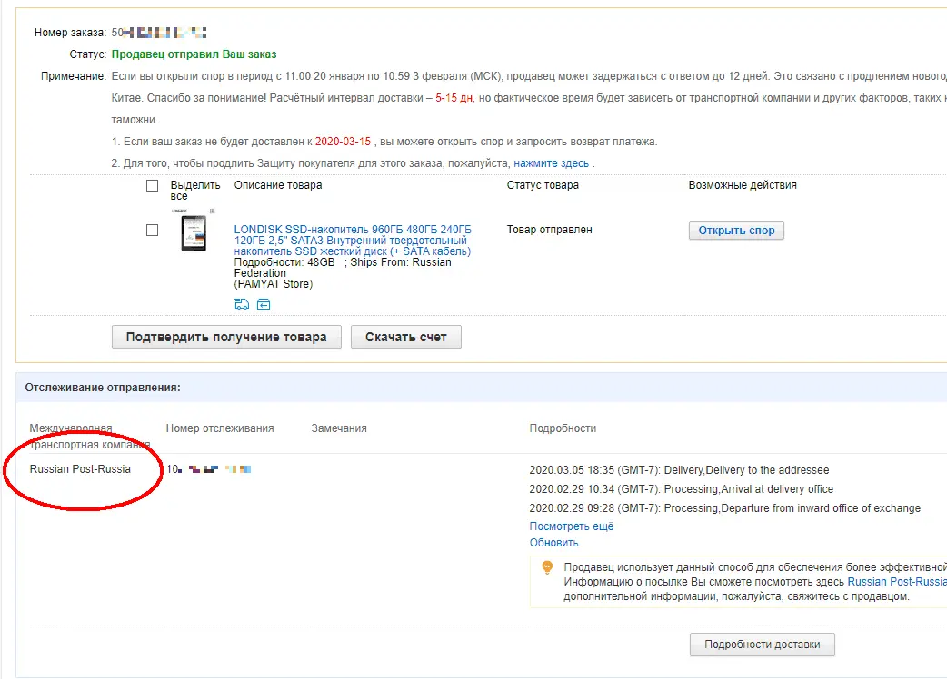Select the date '2020-03-15'
Viewport: 947px width, 679px height.
tap(343, 142)
